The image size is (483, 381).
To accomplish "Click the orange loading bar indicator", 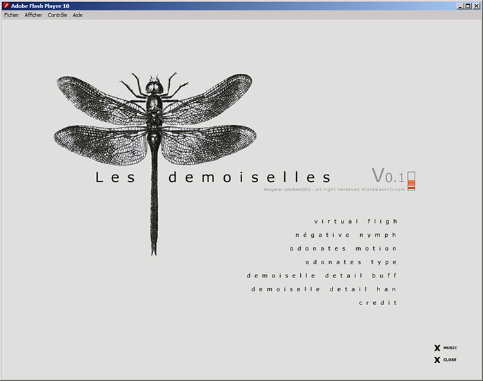I will (411, 182).
